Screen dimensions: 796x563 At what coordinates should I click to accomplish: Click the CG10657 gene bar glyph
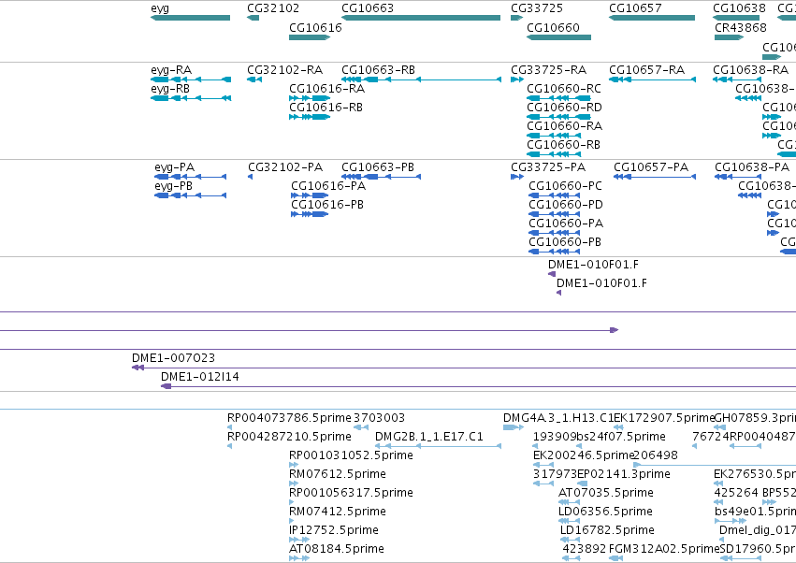click(652, 18)
